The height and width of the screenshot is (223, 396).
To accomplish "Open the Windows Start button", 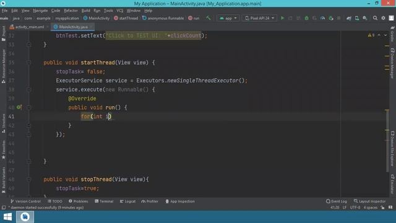I will pos(7,217).
